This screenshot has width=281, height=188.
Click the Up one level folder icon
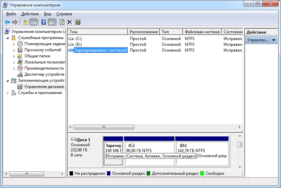25,22
